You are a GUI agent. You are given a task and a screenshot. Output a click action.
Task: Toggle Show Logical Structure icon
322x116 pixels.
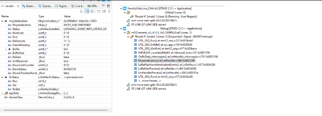87,12
